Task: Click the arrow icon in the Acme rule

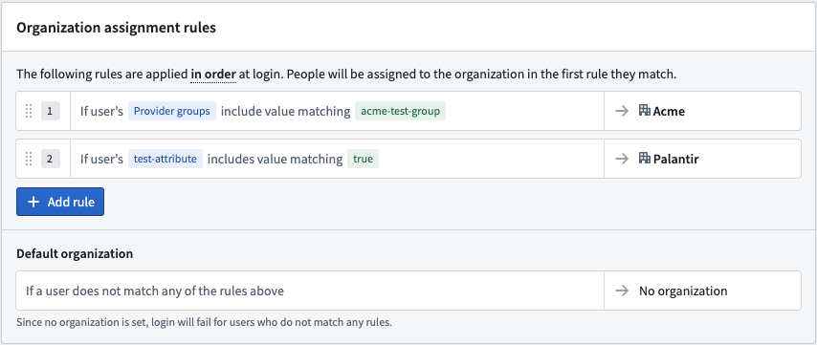Action: point(622,111)
